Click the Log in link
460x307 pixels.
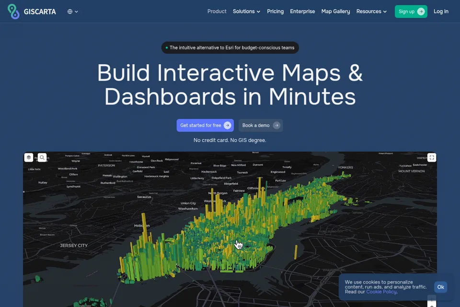[441, 12]
